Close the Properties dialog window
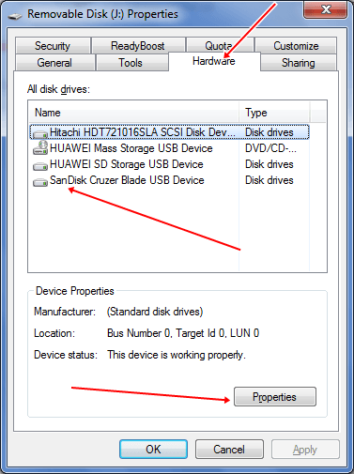 coord(326,9)
